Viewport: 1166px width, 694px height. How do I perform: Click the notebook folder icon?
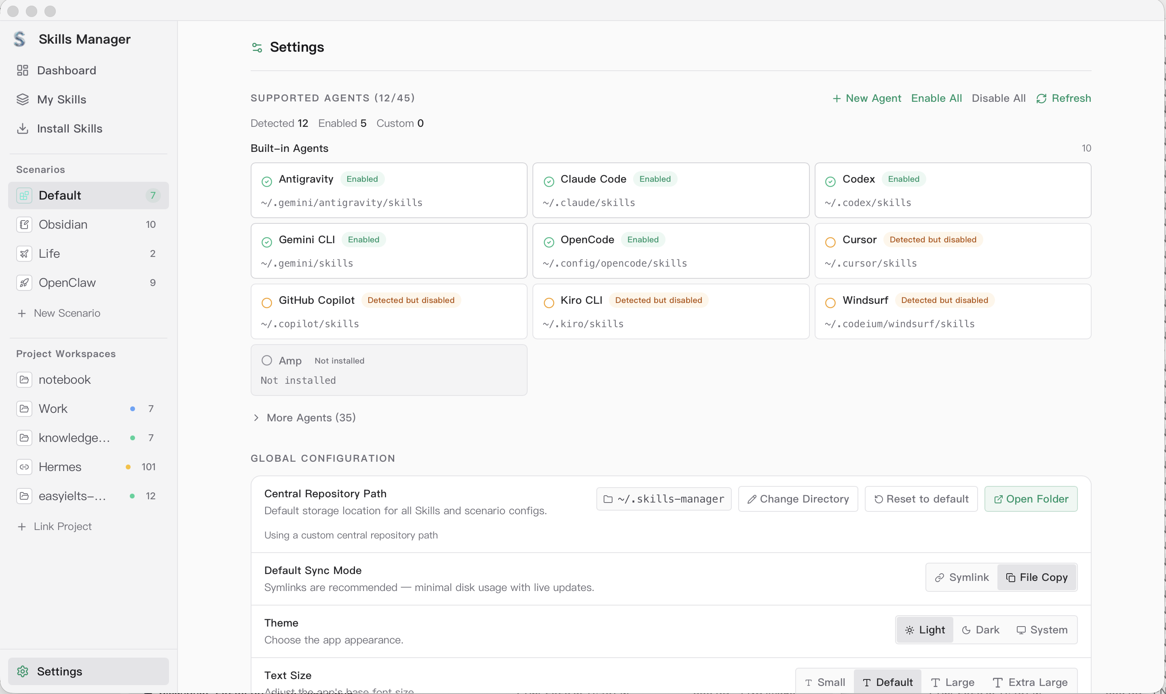[x=24, y=379]
